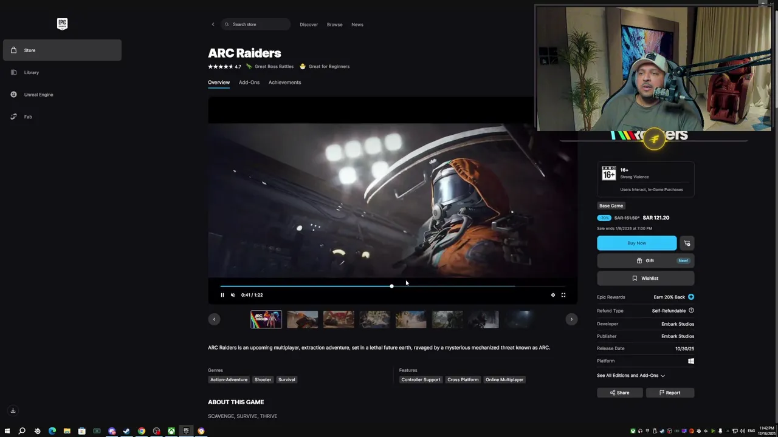Unmute the trailer audio

click(233, 295)
